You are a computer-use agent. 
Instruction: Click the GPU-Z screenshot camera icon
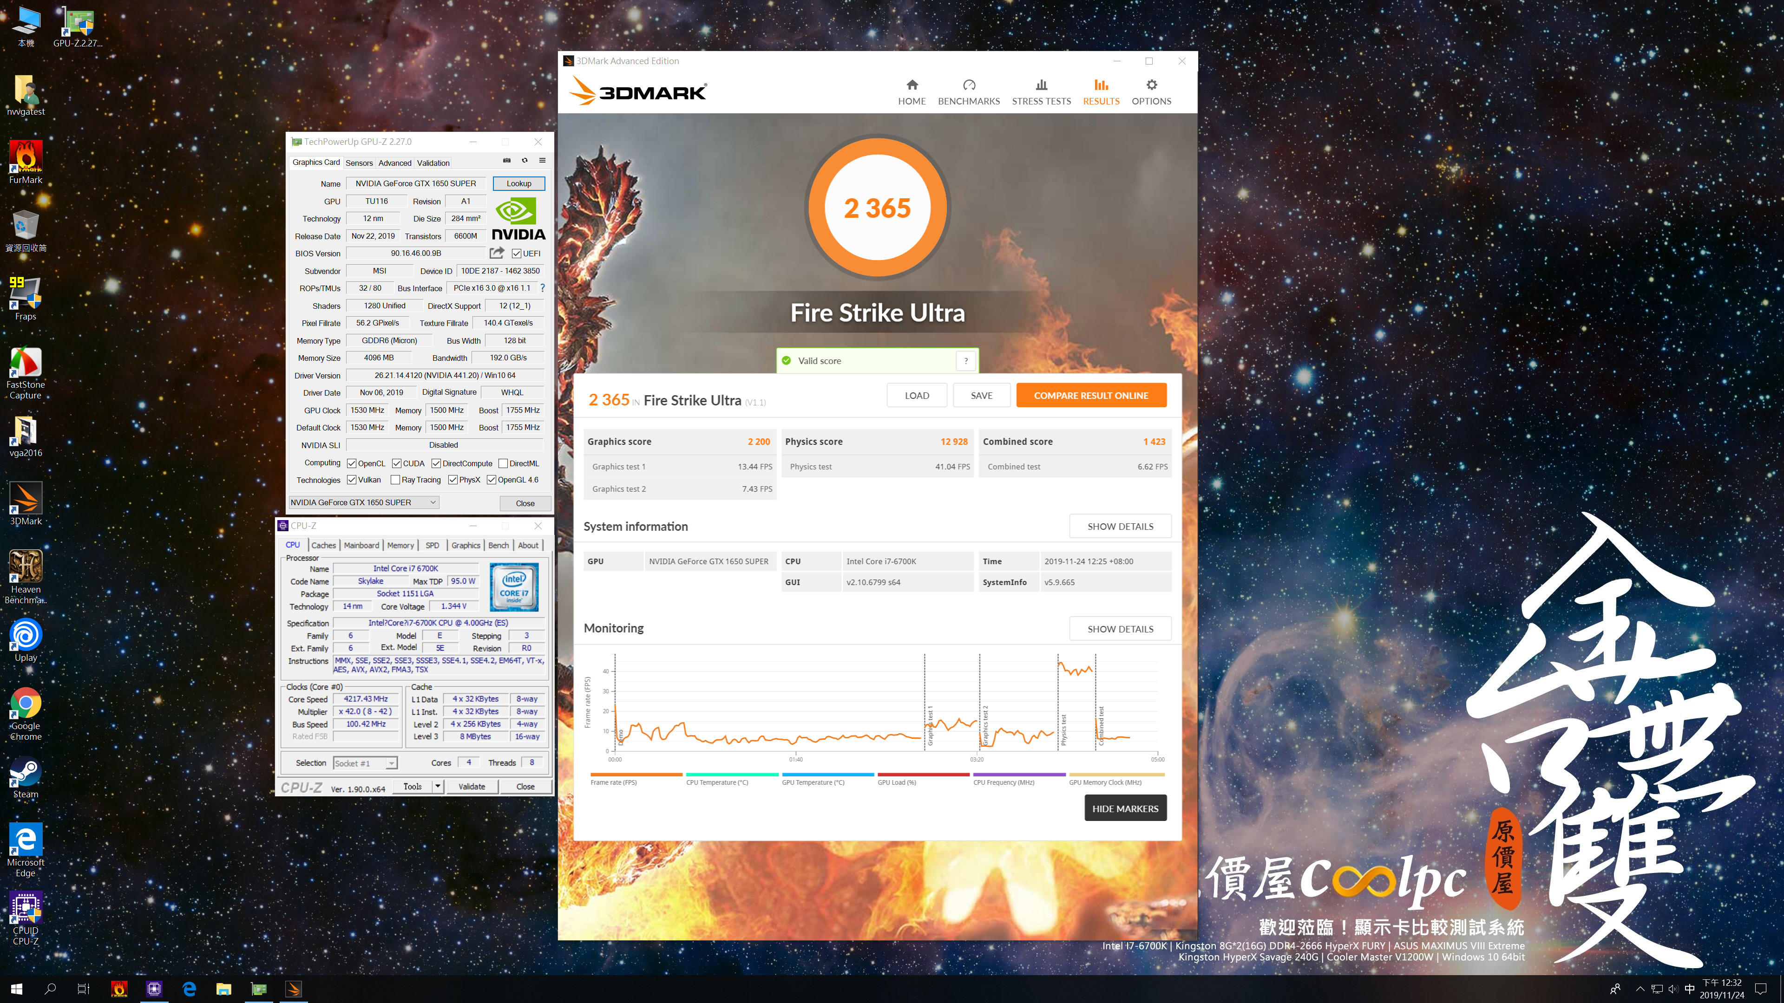[506, 160]
